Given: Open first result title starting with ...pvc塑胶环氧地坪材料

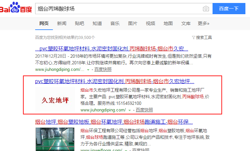Looking at the screenshot, I should pyautogui.click(x=111, y=48).
